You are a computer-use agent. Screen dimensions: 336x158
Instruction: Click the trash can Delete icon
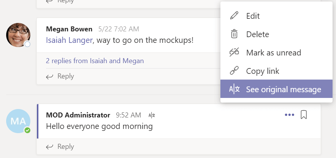coord(234,34)
